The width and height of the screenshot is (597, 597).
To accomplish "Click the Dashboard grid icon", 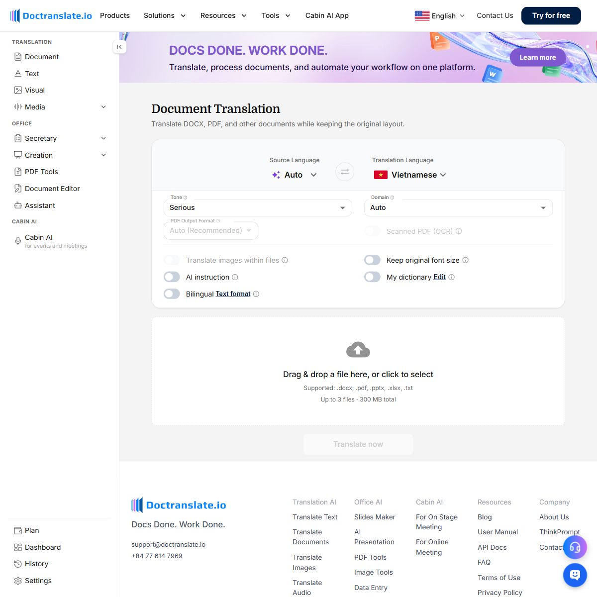I will tap(18, 547).
